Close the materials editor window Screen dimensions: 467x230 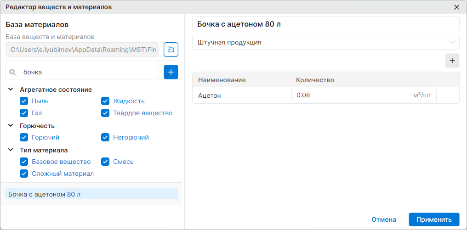pos(456,7)
